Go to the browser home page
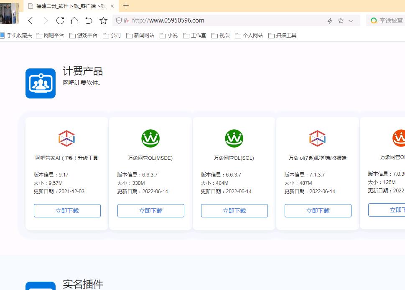Viewport: 405px width, 290px height. click(x=73, y=20)
